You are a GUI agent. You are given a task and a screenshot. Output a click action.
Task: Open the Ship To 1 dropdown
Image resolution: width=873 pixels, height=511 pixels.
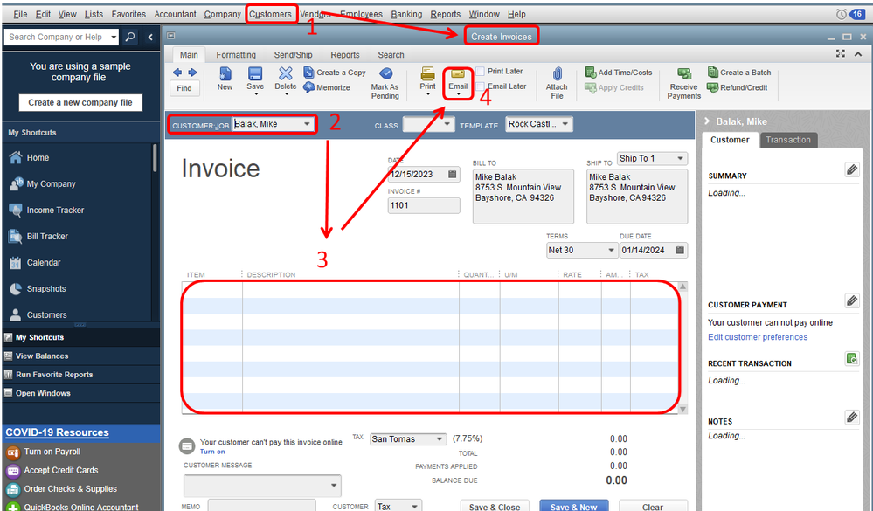[680, 159]
